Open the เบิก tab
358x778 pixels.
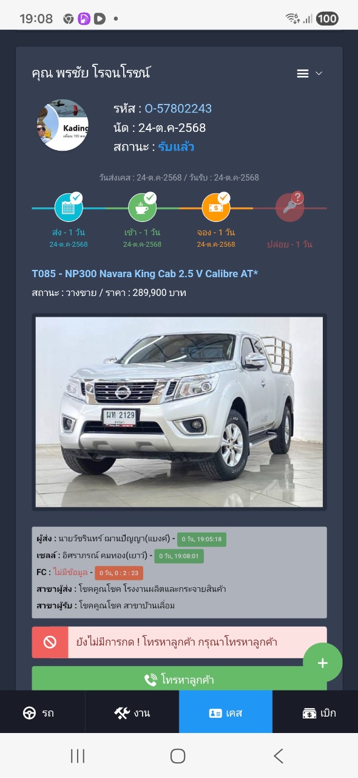click(x=319, y=714)
